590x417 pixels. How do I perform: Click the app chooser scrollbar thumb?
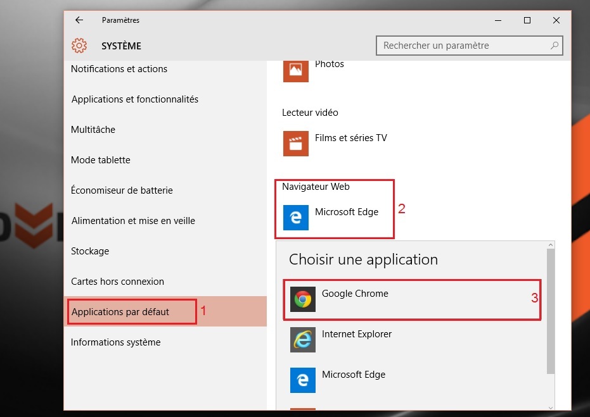pos(551,311)
